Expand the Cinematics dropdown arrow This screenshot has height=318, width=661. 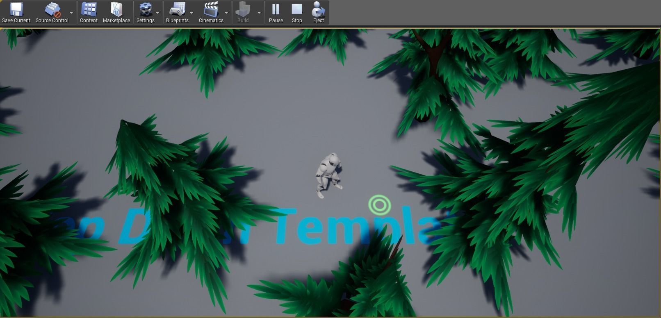point(226,13)
